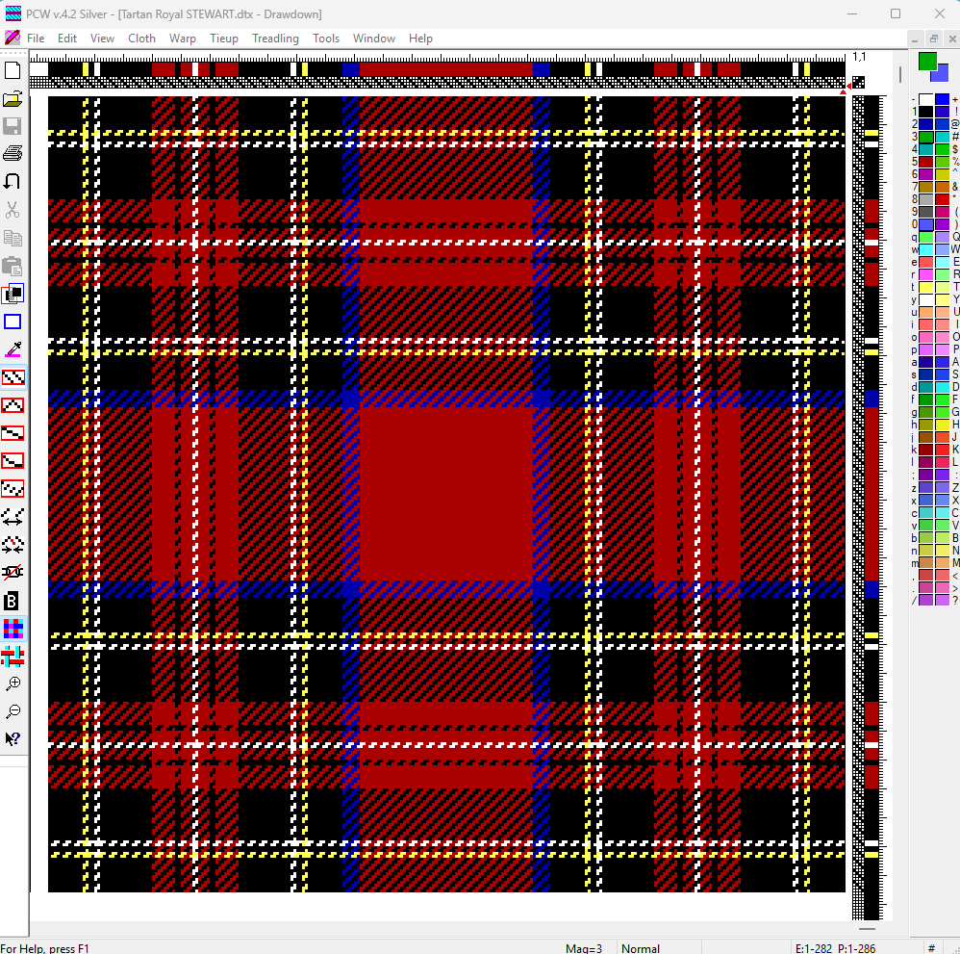This screenshot has height=954, width=960.
Task: Click the 'Mag=3' status bar text
Action: 584,948
